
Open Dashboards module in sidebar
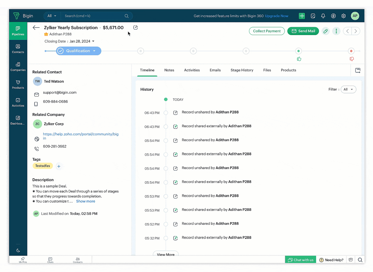coord(18,120)
